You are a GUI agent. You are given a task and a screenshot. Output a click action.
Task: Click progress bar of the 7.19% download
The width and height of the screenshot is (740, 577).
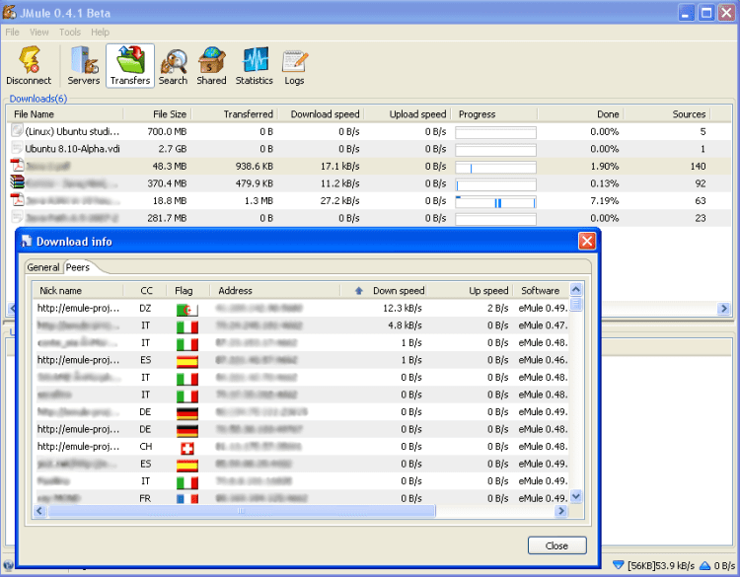click(495, 202)
